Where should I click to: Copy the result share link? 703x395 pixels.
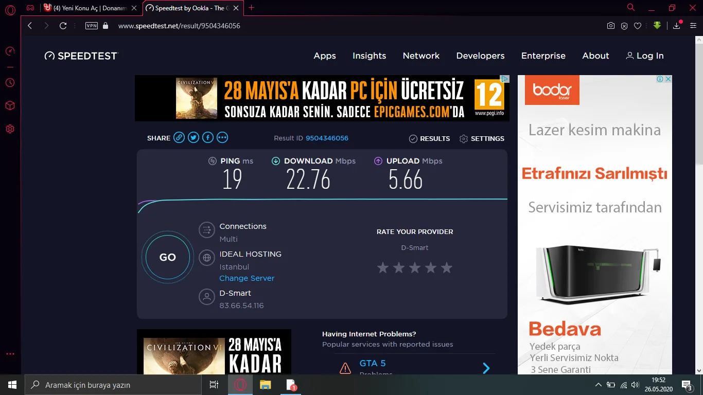point(179,137)
